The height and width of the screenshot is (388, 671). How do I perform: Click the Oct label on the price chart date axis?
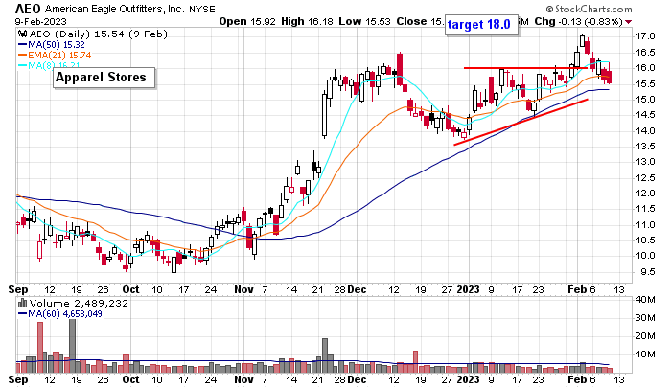point(130,289)
